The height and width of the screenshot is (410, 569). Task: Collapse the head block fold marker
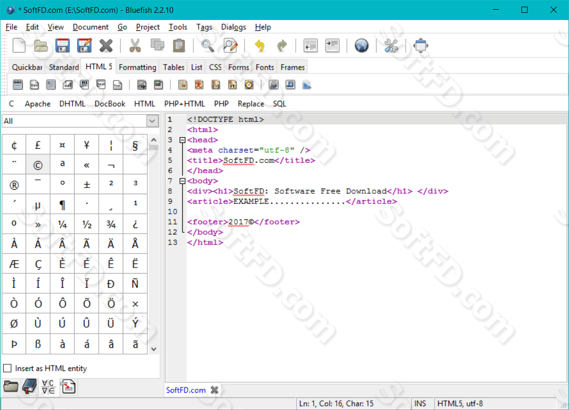coord(182,140)
